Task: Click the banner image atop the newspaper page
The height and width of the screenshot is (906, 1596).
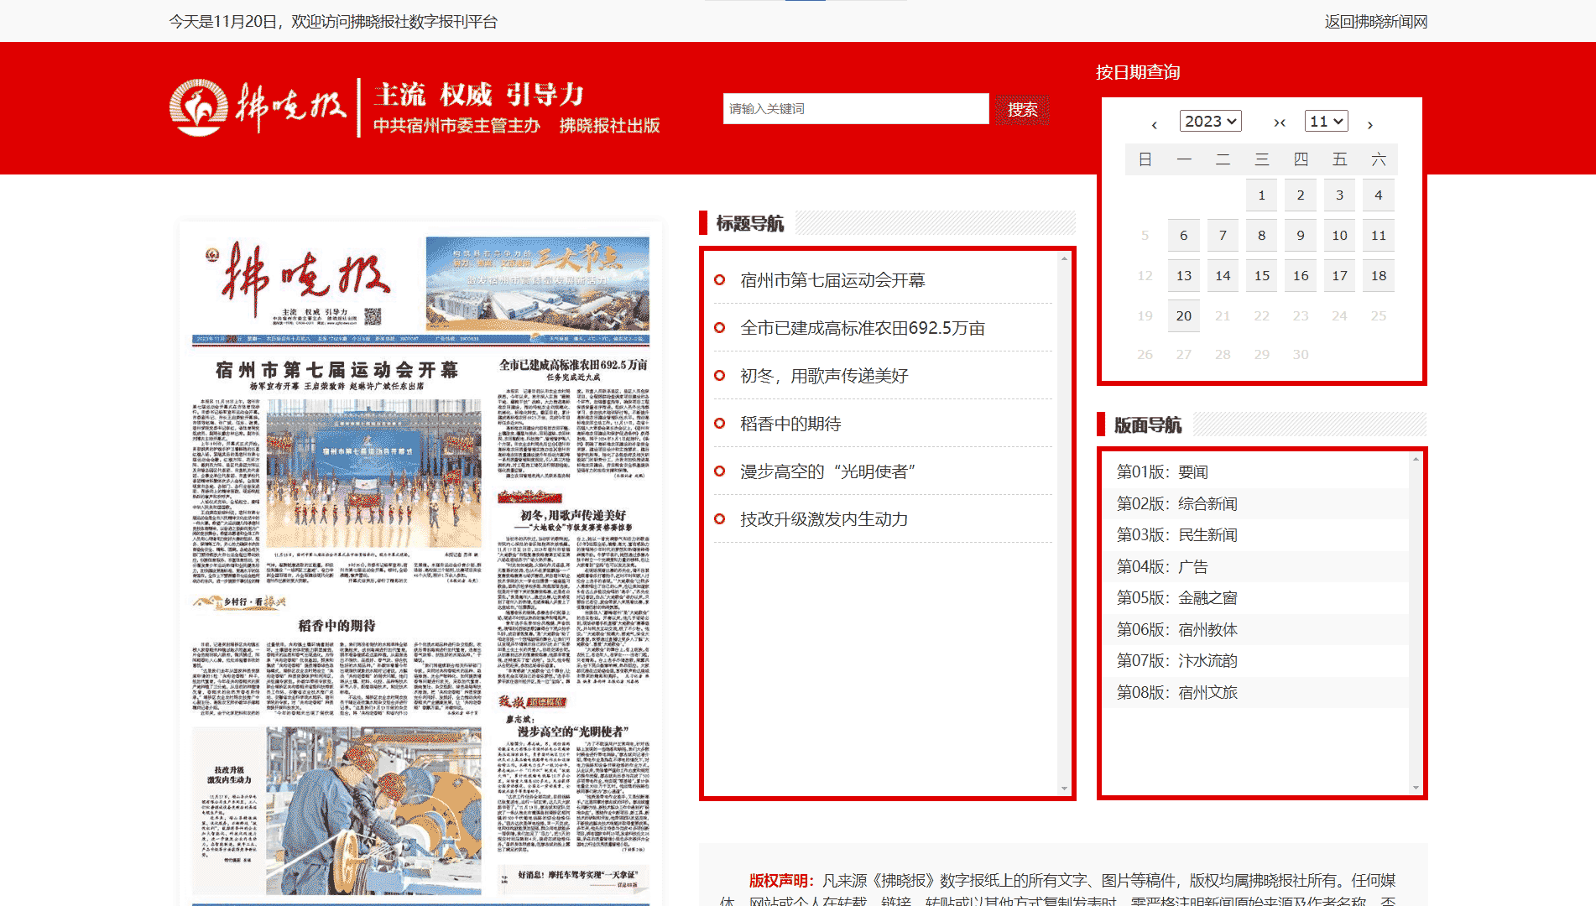Action: [x=537, y=284]
